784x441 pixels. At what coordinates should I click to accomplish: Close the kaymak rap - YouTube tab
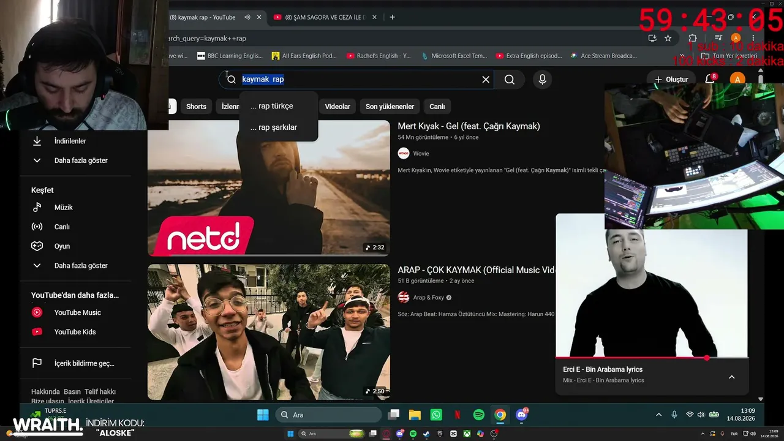tap(259, 17)
